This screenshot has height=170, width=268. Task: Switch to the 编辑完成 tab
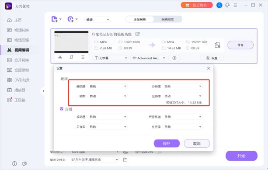(168, 19)
